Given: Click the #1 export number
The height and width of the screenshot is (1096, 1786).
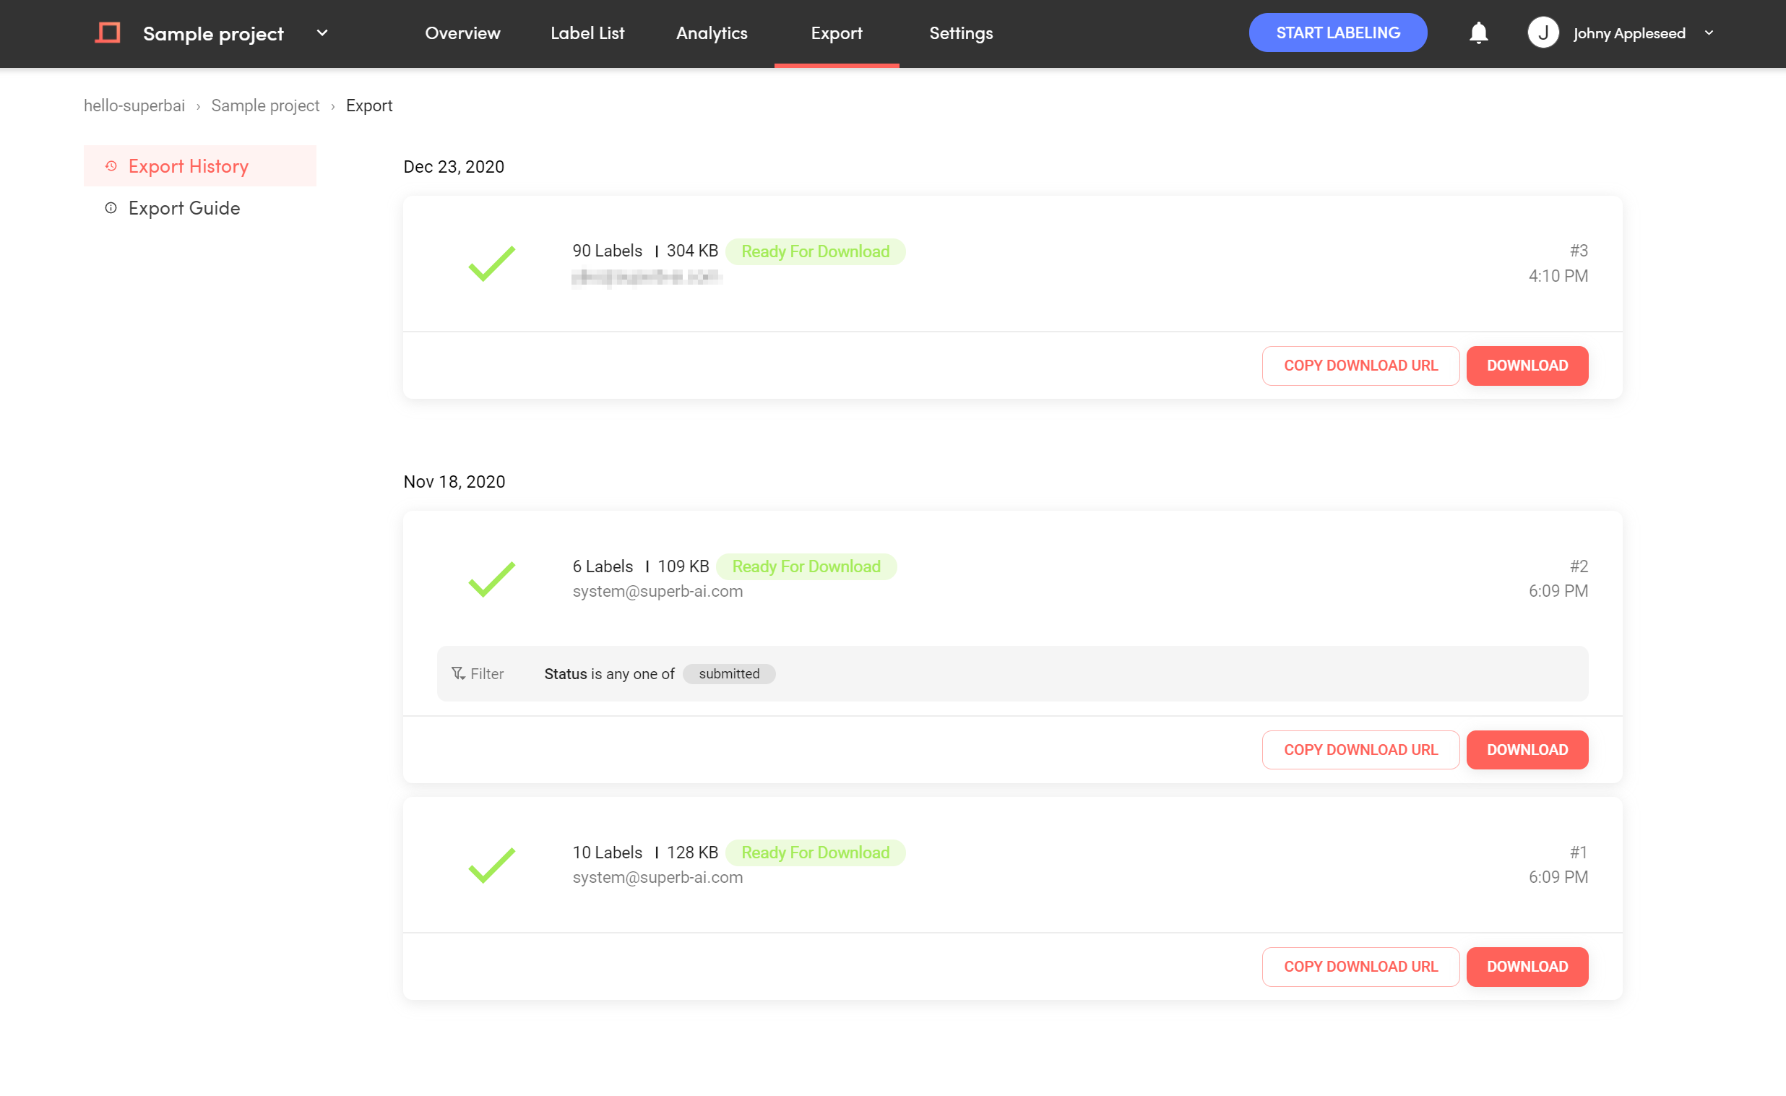Looking at the screenshot, I should pos(1579,853).
